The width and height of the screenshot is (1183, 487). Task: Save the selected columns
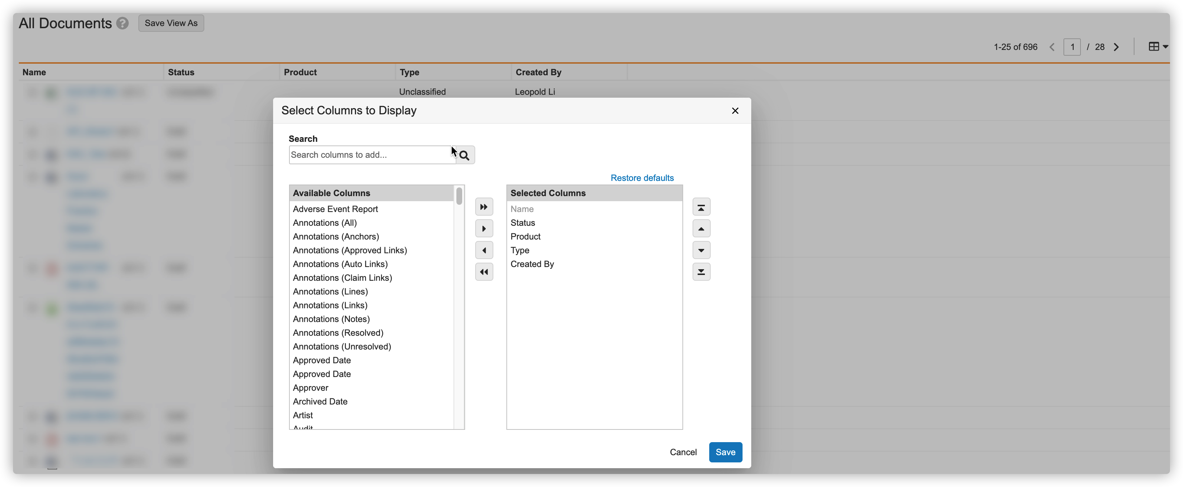coord(725,452)
